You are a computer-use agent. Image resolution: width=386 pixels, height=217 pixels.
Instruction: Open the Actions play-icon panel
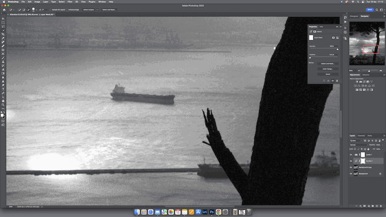coord(345,22)
